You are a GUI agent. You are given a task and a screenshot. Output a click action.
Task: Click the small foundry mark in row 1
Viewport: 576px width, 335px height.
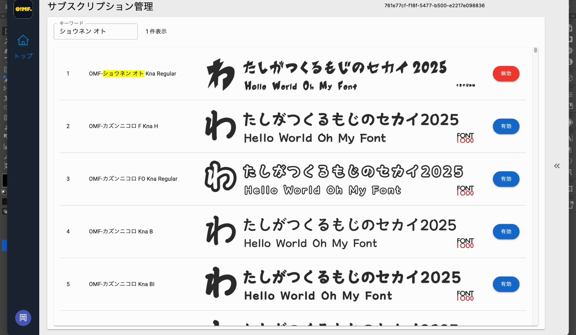click(x=465, y=85)
